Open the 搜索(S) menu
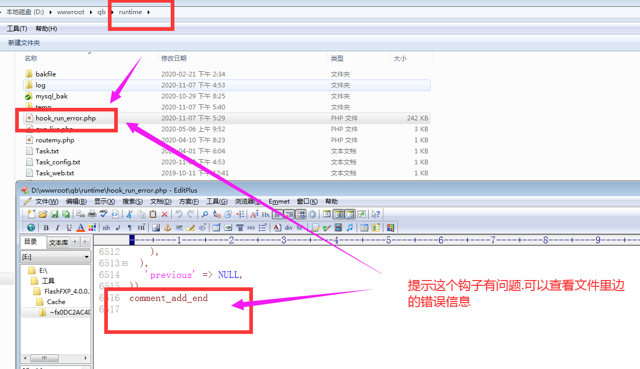This screenshot has width=640, height=369. (x=132, y=202)
